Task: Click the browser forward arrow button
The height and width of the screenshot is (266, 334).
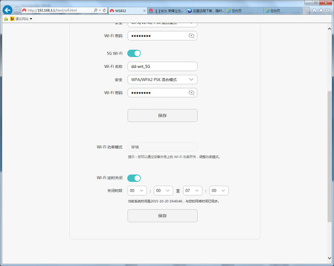Action: click(17, 10)
